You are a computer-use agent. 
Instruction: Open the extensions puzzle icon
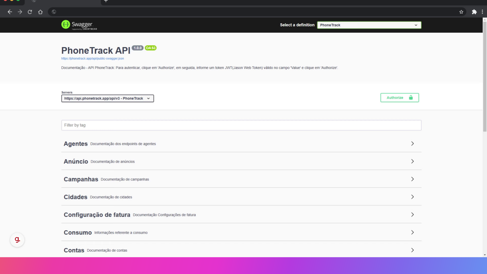click(474, 12)
